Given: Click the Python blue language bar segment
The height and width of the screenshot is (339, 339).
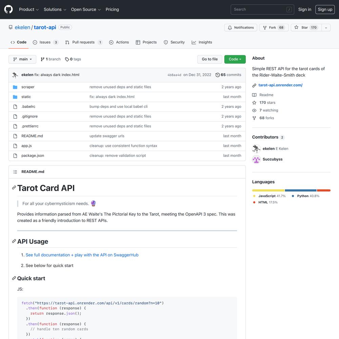Looking at the screenshot, I should (x=301, y=191).
